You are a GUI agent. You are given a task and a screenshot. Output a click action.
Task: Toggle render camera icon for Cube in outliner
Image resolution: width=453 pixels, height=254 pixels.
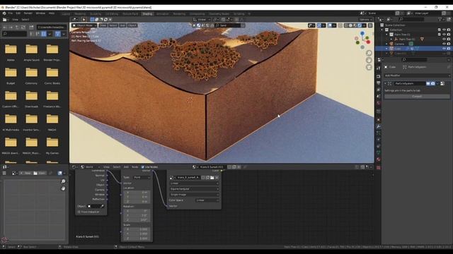pyautogui.click(x=449, y=49)
